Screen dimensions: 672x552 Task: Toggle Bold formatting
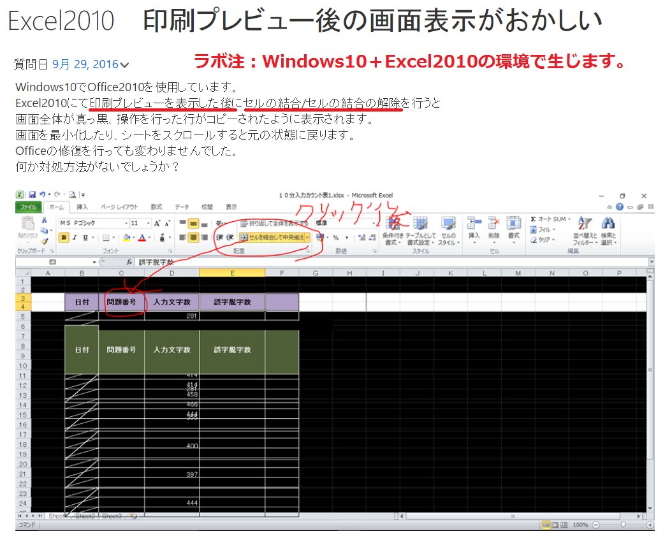(64, 237)
